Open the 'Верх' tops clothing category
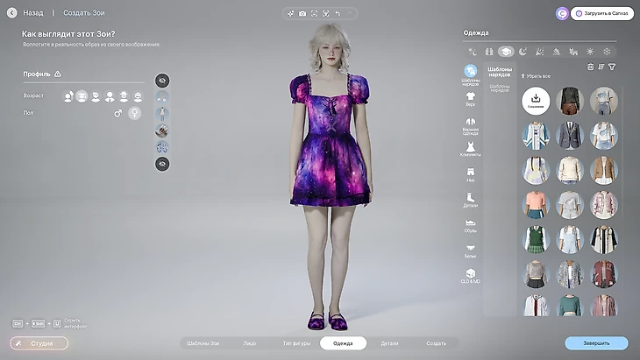This screenshot has width=640, height=360. [x=471, y=98]
